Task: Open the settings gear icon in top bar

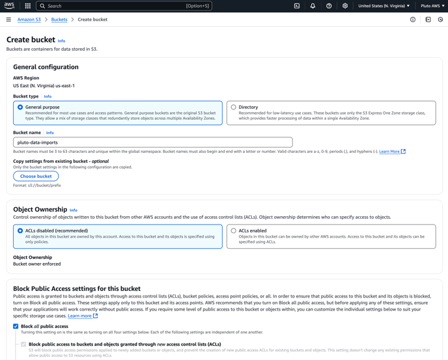Action: (x=345, y=6)
